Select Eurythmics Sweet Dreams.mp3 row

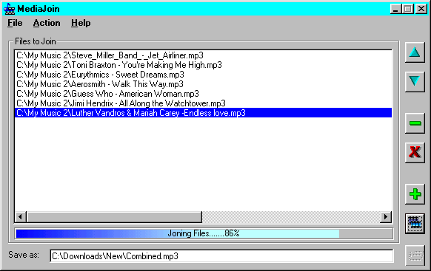point(203,75)
